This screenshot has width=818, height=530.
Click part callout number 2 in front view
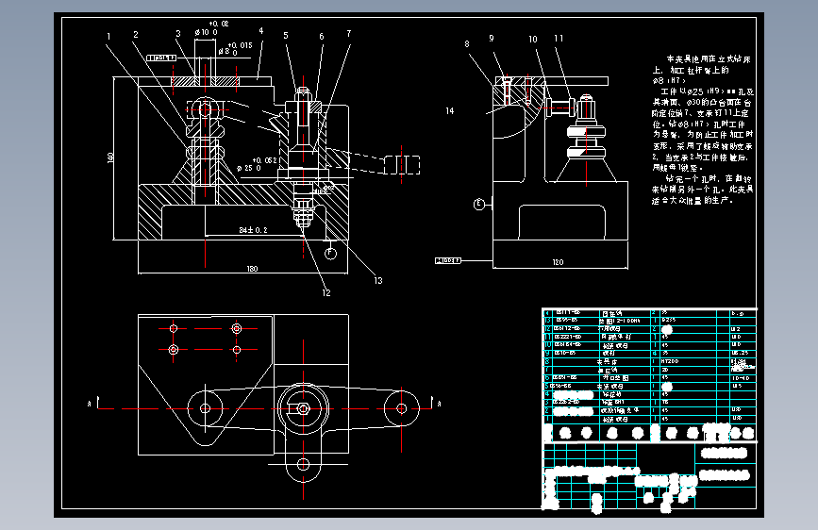[x=136, y=35]
